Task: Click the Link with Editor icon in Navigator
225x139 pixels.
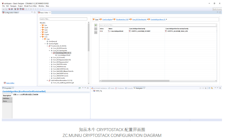Action: (x=212, y=88)
